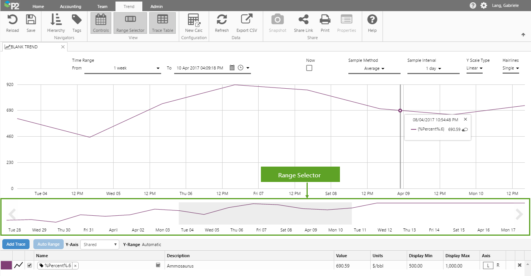Uncheck the %Percent%.6 trace visibility checkbox

[30, 265]
